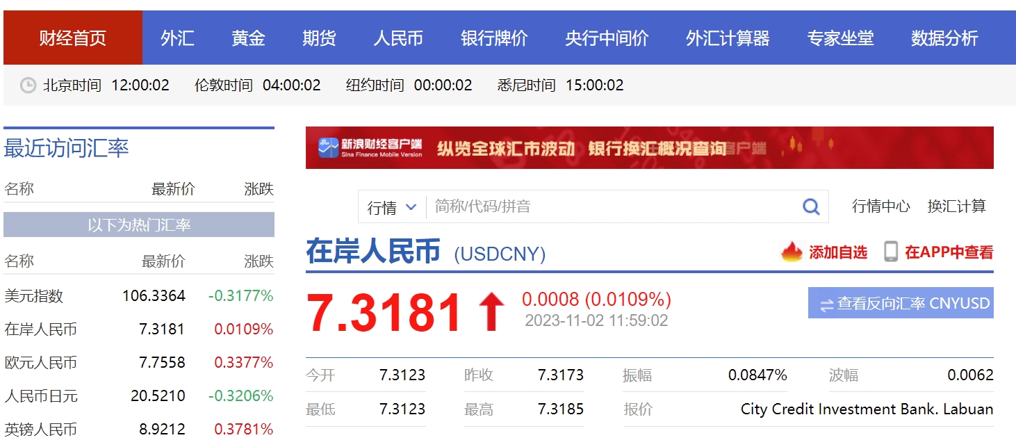Open the 财经首页 tab
The height and width of the screenshot is (440, 1016).
coord(73,38)
